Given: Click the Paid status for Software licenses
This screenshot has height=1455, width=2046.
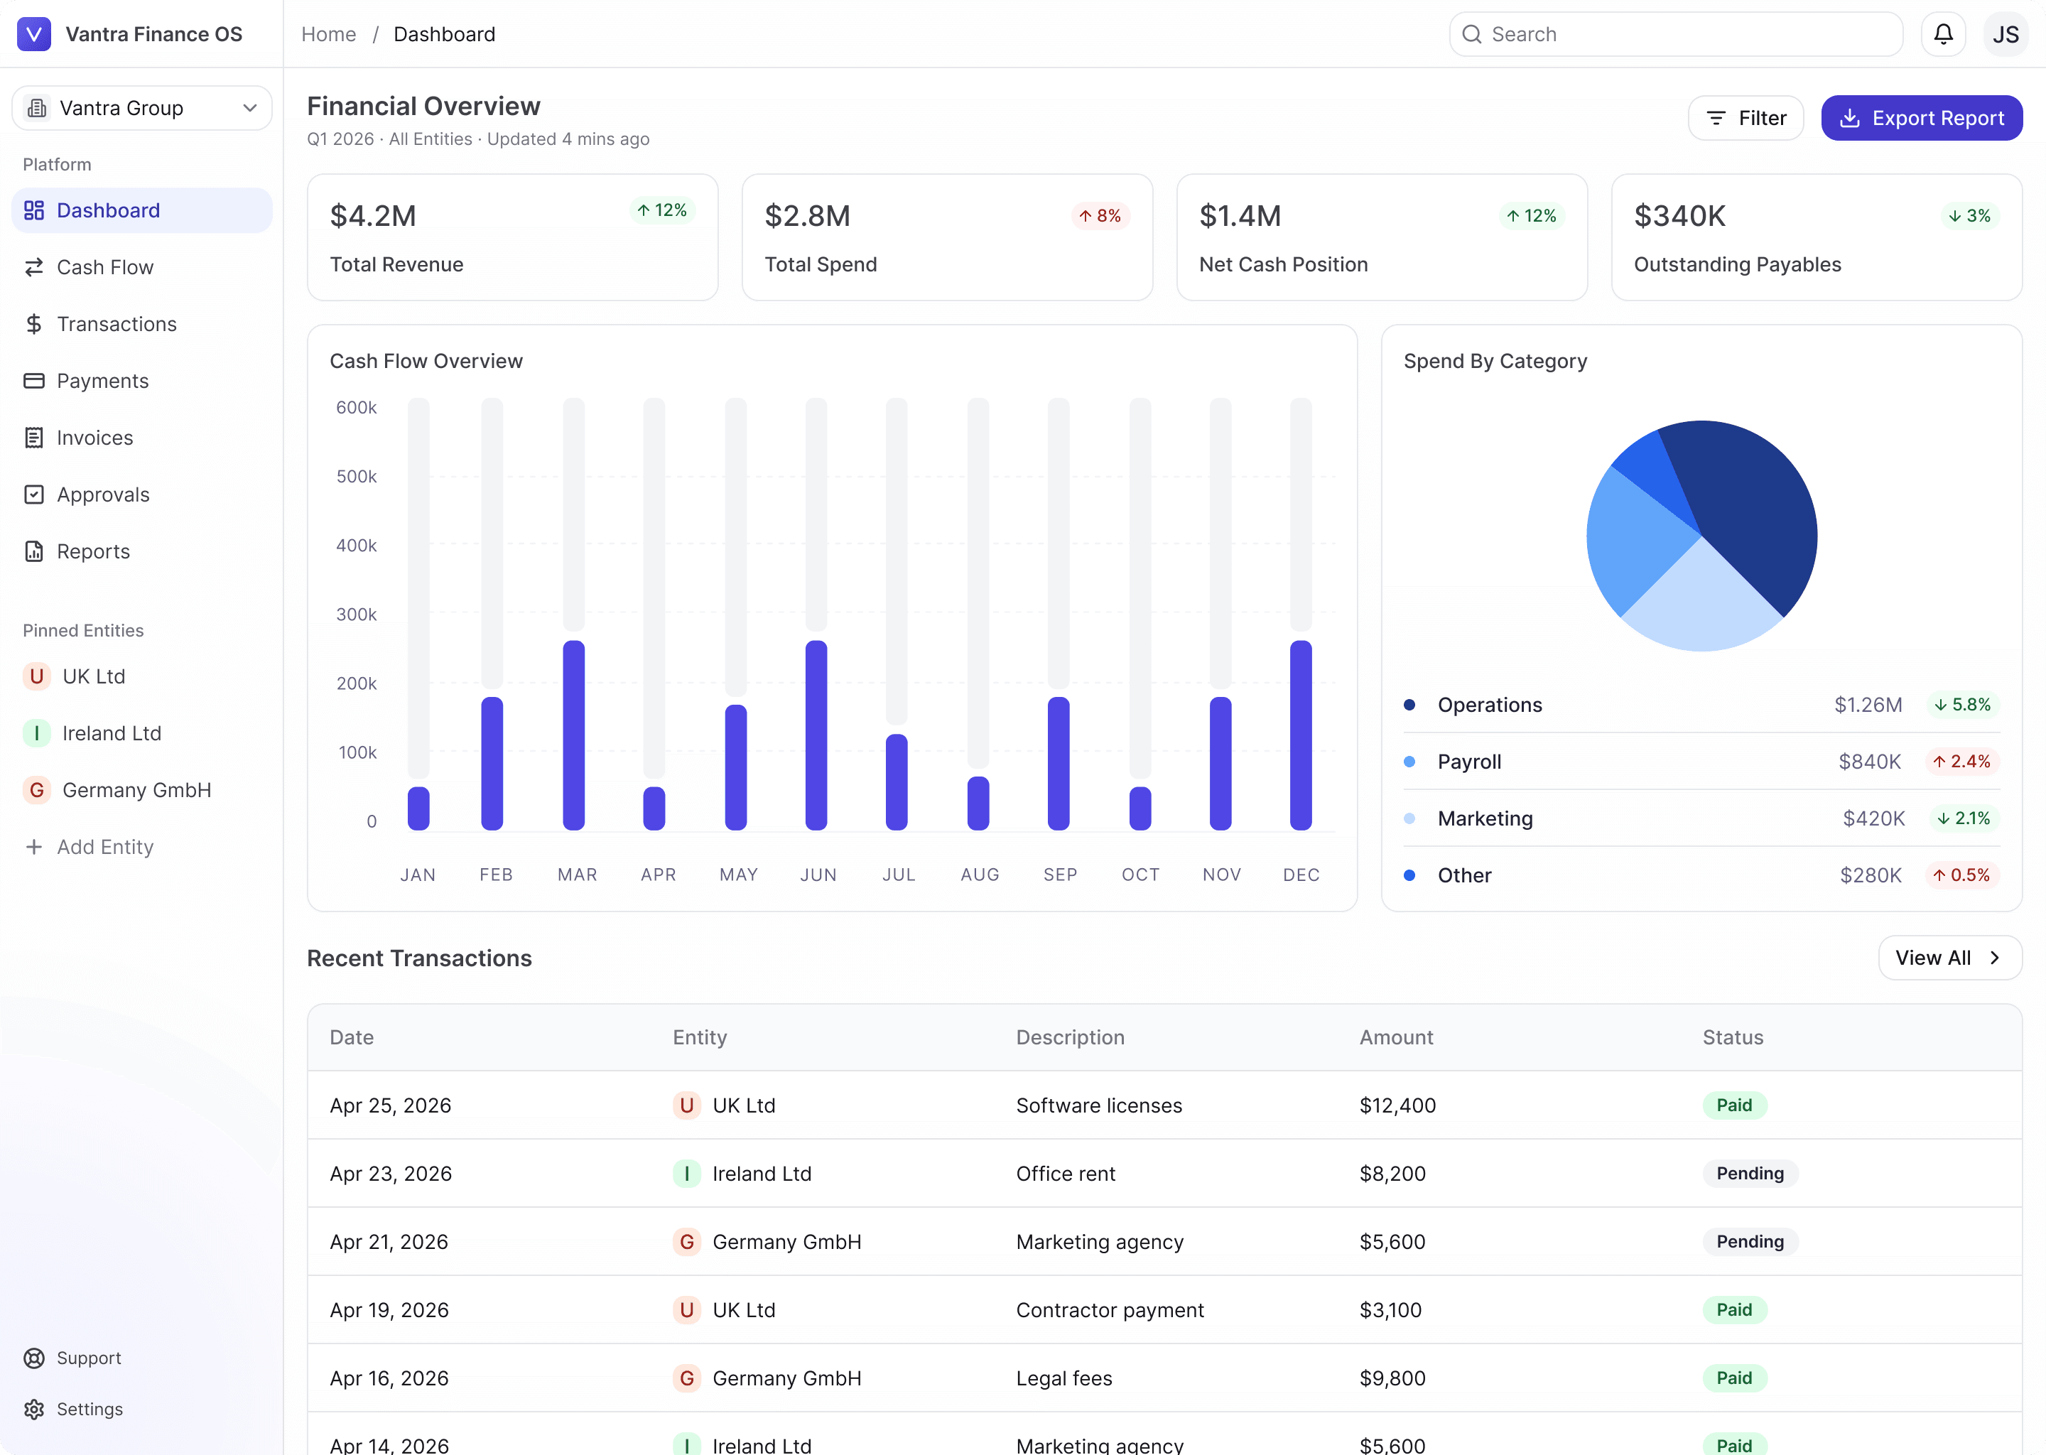Looking at the screenshot, I should click(1734, 1105).
